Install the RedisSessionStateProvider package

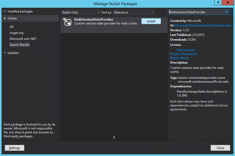point(151,21)
